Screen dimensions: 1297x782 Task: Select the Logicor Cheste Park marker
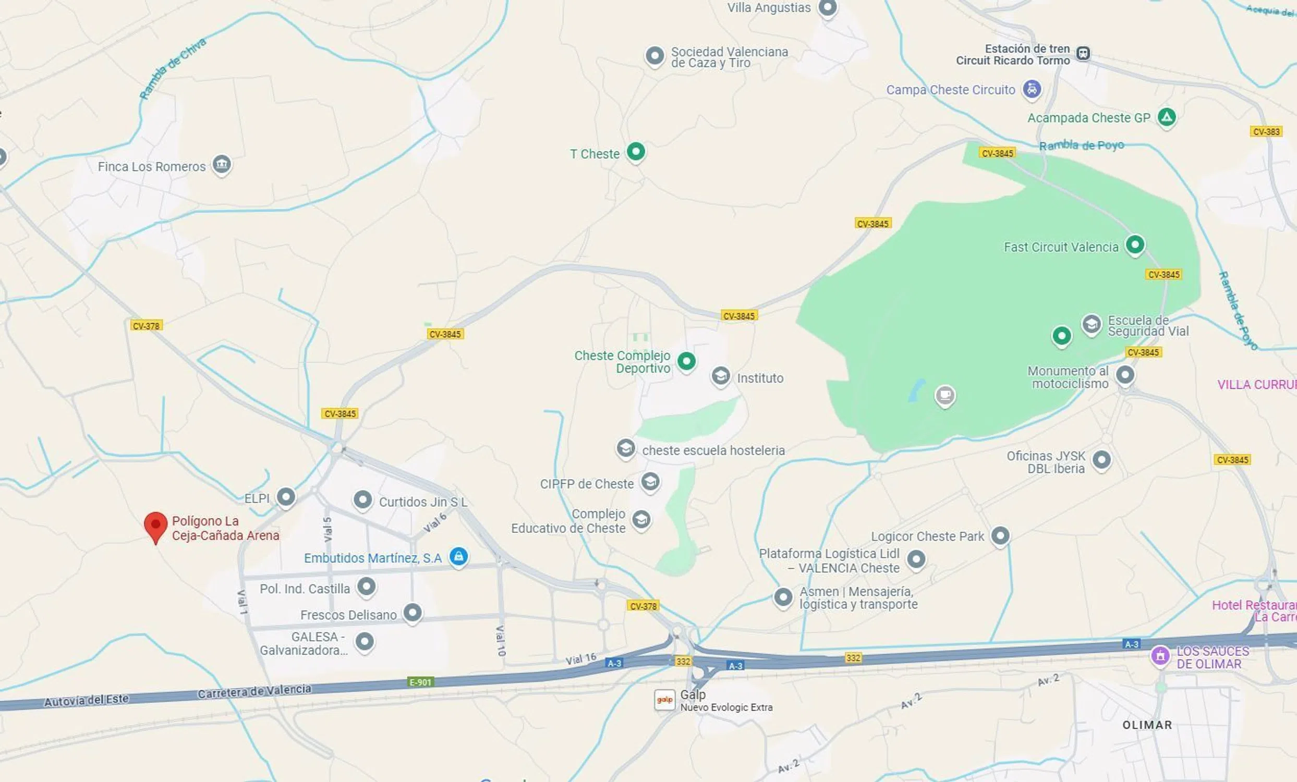pyautogui.click(x=1000, y=536)
